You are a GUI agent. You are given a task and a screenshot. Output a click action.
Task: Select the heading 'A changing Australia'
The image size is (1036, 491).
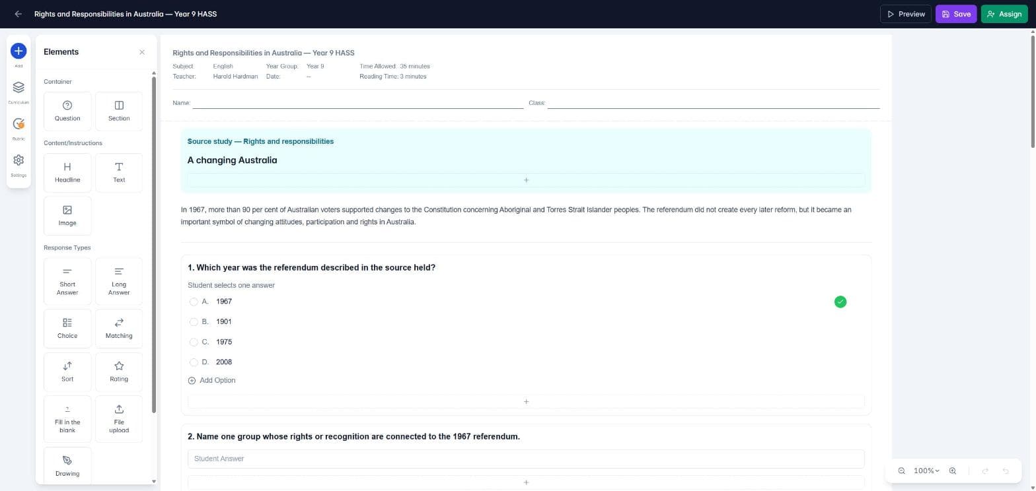tap(232, 160)
